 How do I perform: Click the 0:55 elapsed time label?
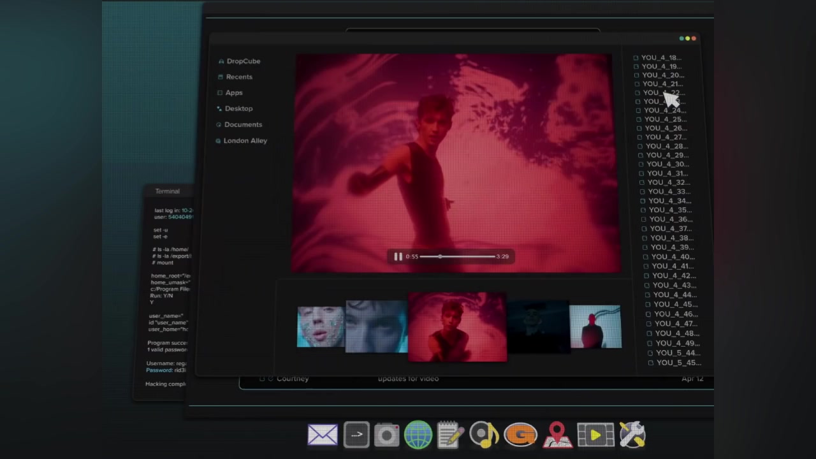pos(412,256)
